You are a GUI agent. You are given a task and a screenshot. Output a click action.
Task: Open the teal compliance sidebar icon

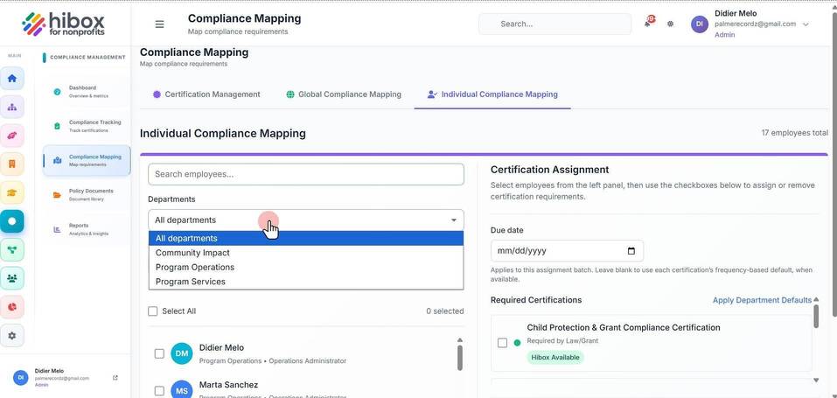[12, 220]
